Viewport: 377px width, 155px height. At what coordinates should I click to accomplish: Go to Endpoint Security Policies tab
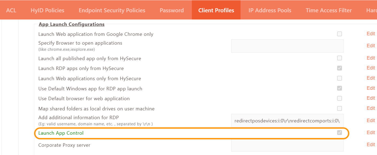(112, 10)
